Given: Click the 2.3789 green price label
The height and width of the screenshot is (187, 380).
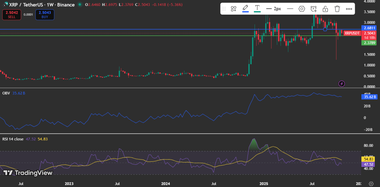Looking at the screenshot, I should click(368, 43).
